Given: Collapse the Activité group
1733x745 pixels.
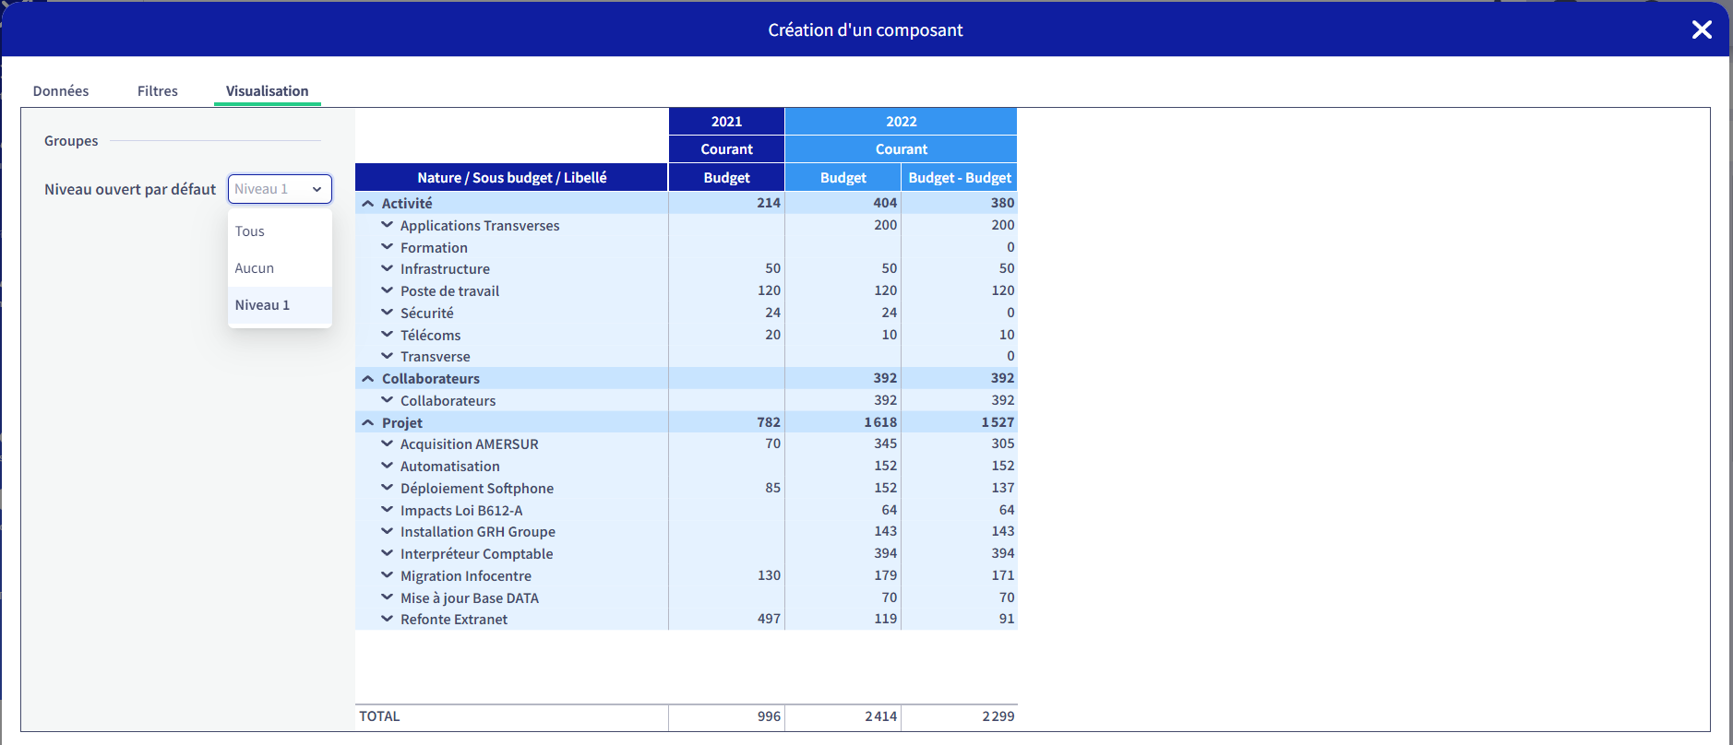Looking at the screenshot, I should [368, 203].
